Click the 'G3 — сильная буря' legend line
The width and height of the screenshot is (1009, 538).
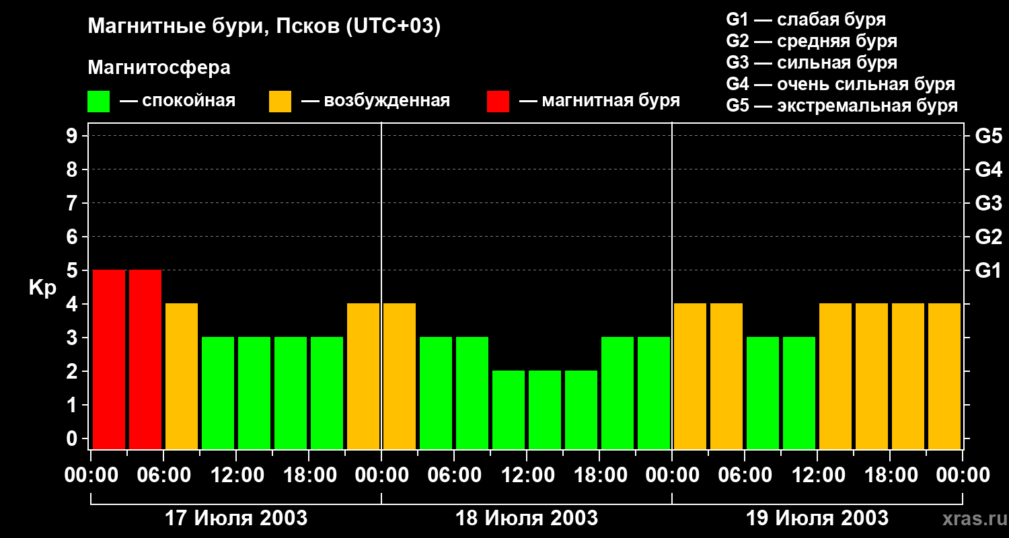tap(811, 63)
